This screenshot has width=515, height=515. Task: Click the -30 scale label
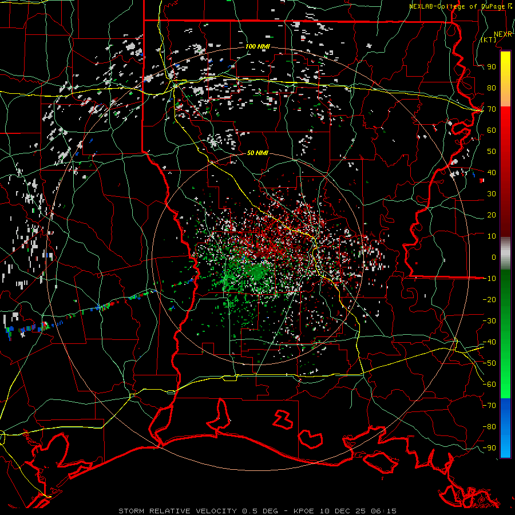point(489,321)
